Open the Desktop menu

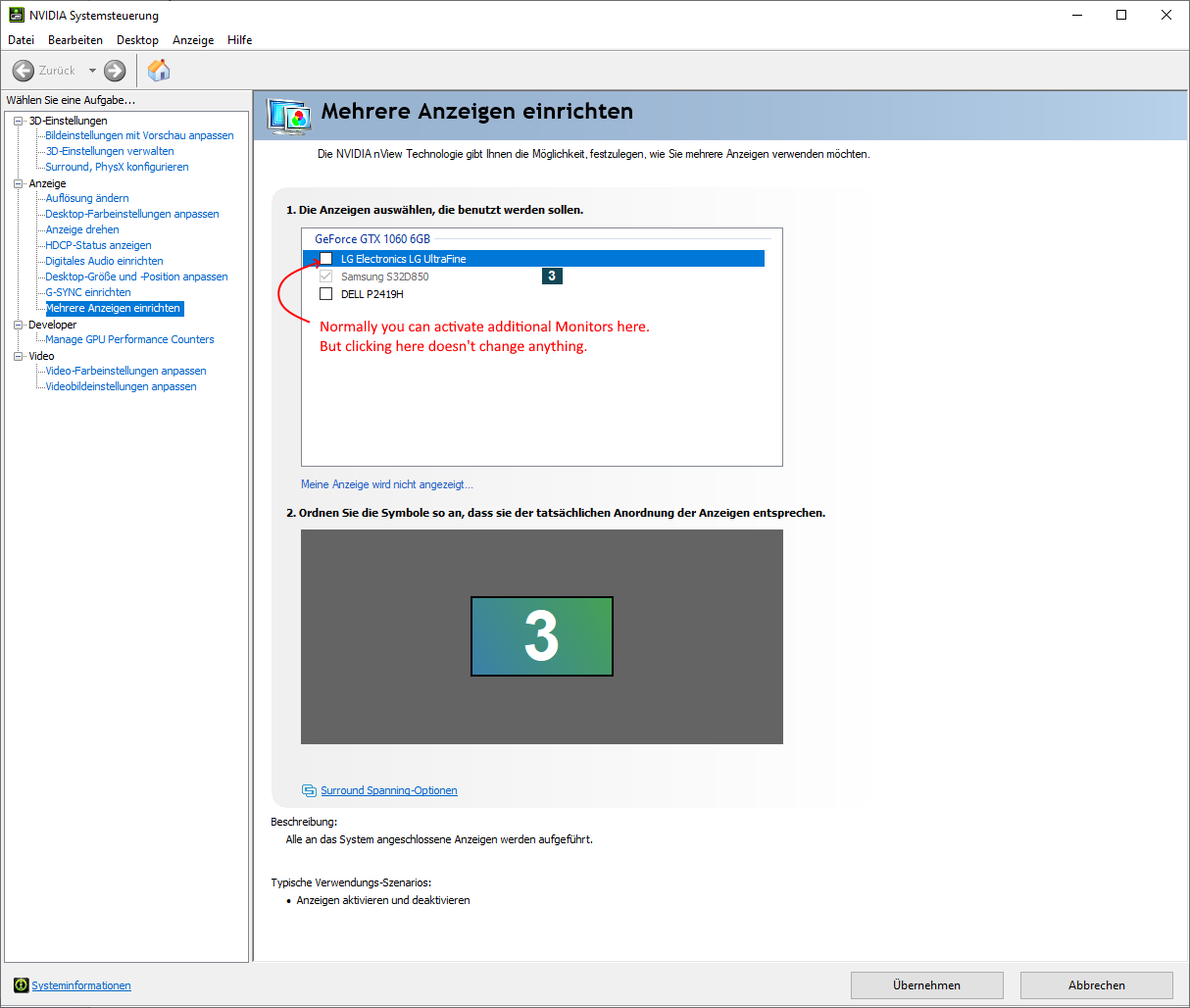(x=137, y=40)
